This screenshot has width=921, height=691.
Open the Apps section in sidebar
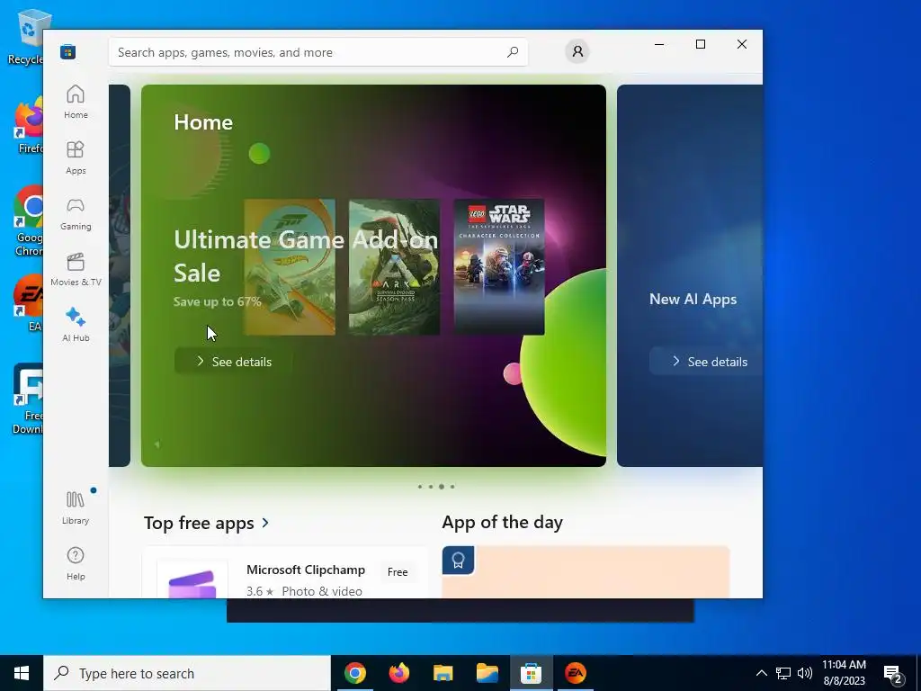point(76,157)
